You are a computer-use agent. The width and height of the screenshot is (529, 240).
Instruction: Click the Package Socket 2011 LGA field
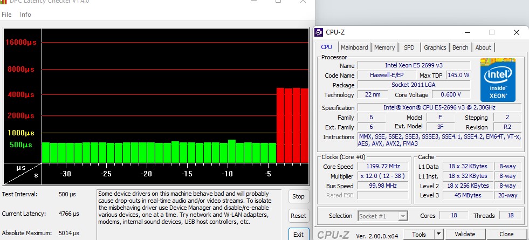coord(414,85)
